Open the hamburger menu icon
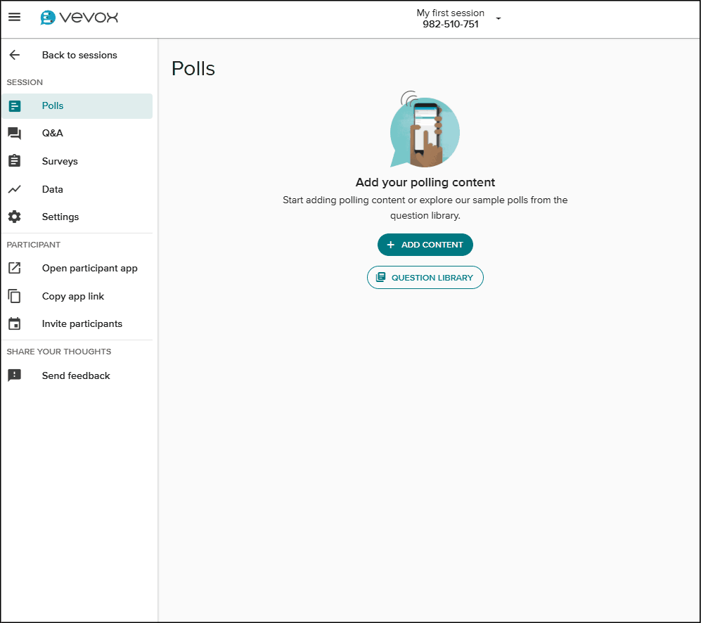Image resolution: width=701 pixels, height=623 pixels. tap(14, 18)
